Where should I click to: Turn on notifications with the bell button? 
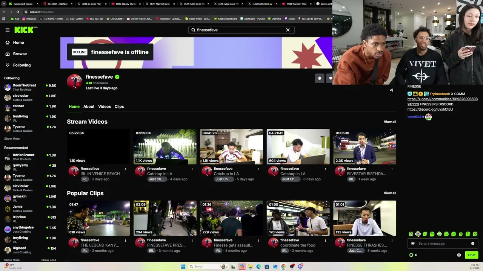[x=320, y=78]
